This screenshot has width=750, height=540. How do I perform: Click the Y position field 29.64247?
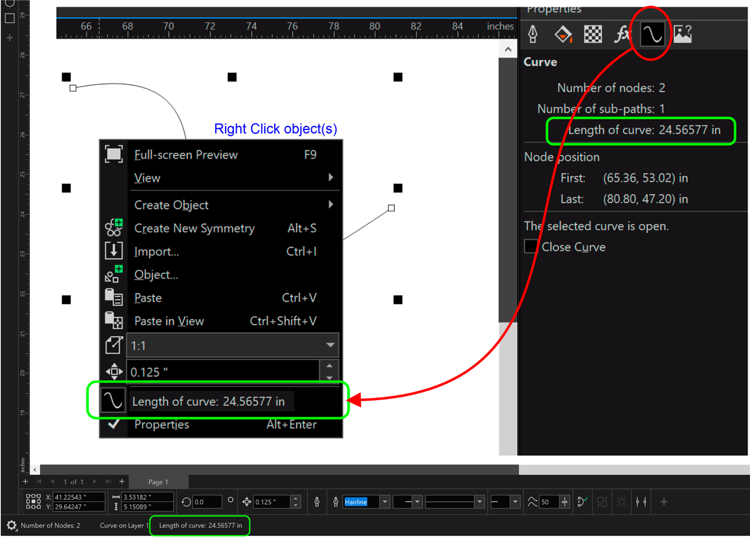click(x=79, y=506)
